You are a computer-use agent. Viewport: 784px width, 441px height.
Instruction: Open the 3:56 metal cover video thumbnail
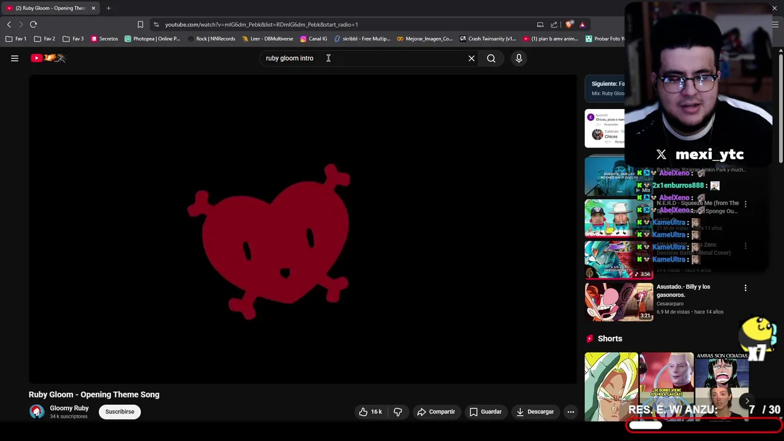[619, 260]
